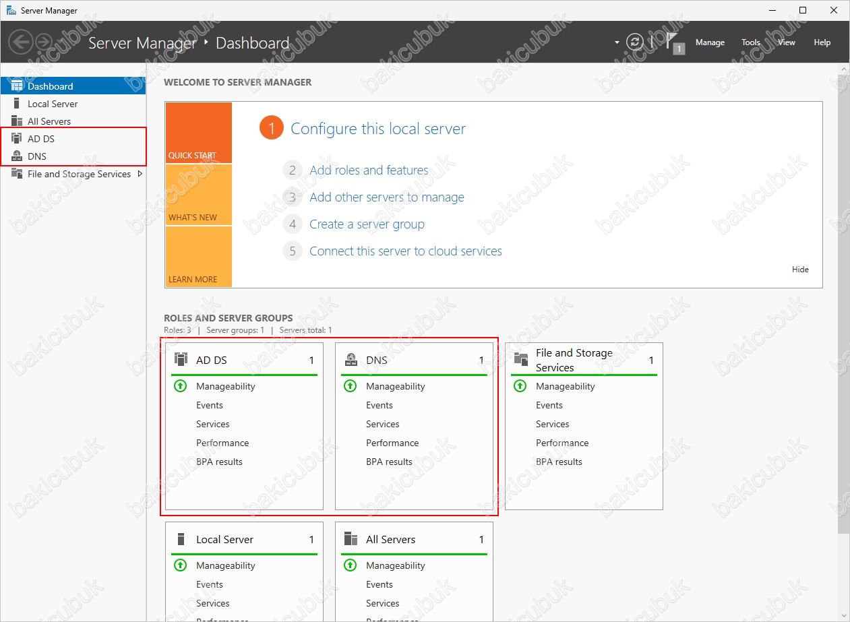Click File and Storage Services sidebar icon

click(17, 173)
